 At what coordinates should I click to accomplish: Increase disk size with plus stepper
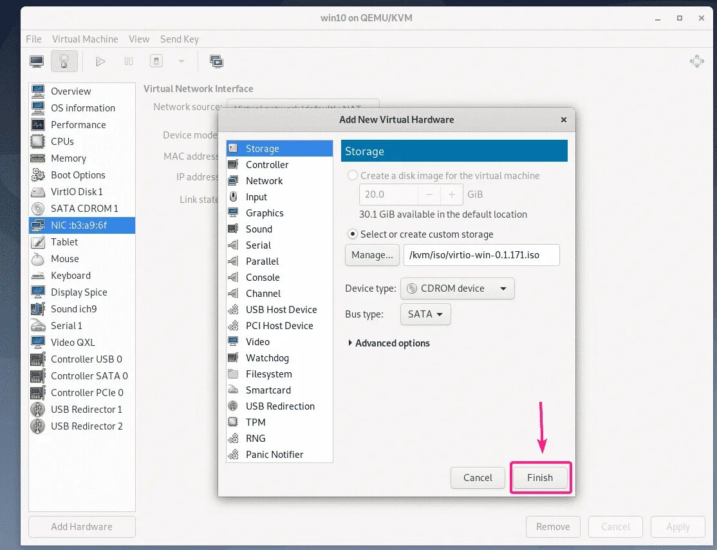452,194
